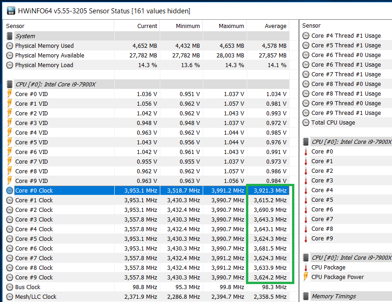The width and height of the screenshot is (392, 302).
Task: Click the System group chip icon
Action: [10, 36]
